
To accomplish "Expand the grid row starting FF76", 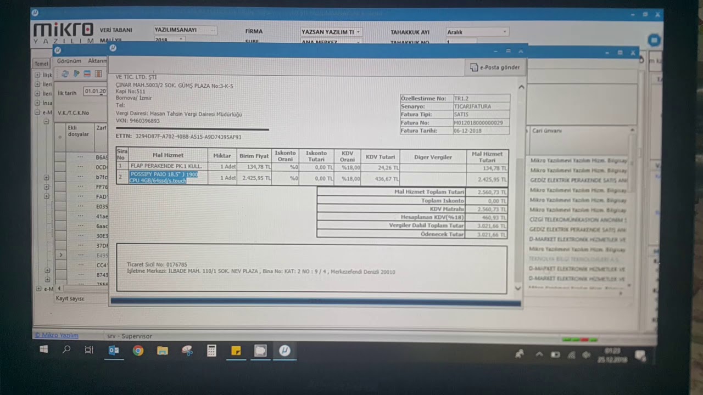I will pos(47,187).
